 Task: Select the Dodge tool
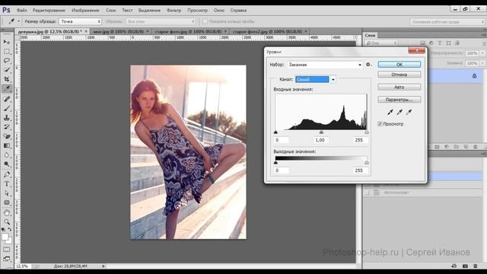[7, 164]
